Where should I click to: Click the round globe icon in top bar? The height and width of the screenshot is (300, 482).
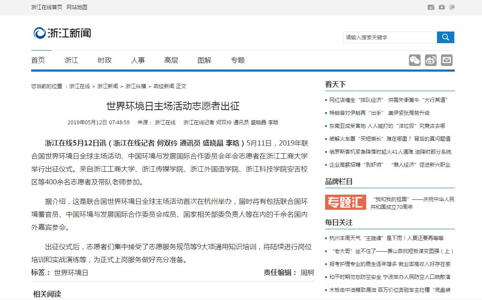point(452,7)
